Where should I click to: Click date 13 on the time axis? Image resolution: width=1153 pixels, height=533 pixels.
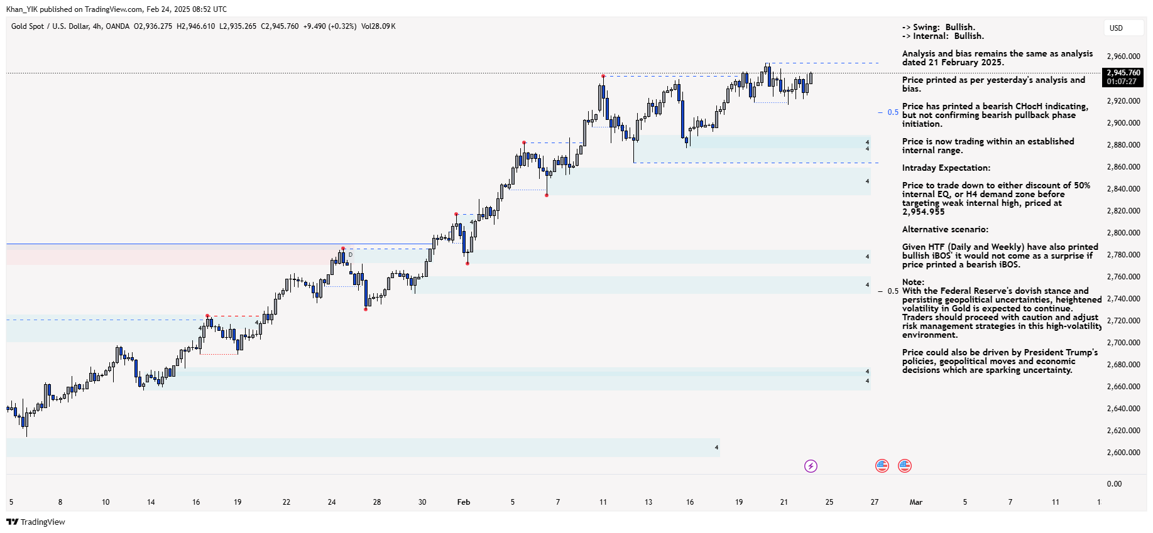648,502
